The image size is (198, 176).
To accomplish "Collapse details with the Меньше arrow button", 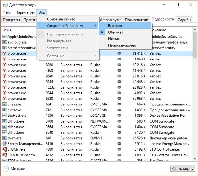I will (x=6, y=168).
